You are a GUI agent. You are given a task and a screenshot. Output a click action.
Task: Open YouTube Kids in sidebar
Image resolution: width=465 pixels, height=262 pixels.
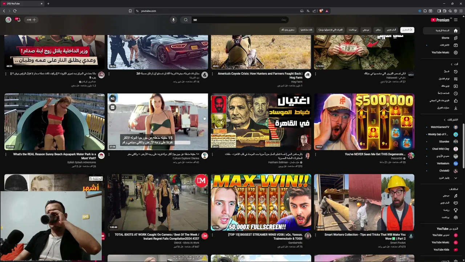click(x=442, y=250)
